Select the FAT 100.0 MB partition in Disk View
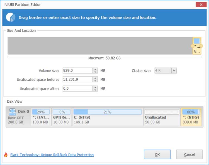 41,117
